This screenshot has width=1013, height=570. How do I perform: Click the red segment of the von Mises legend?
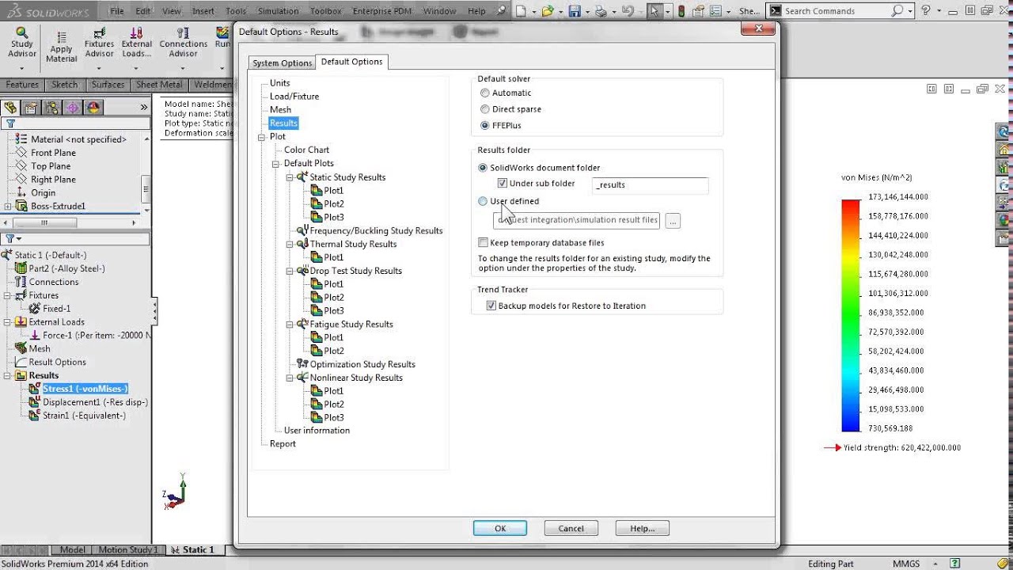(x=851, y=207)
